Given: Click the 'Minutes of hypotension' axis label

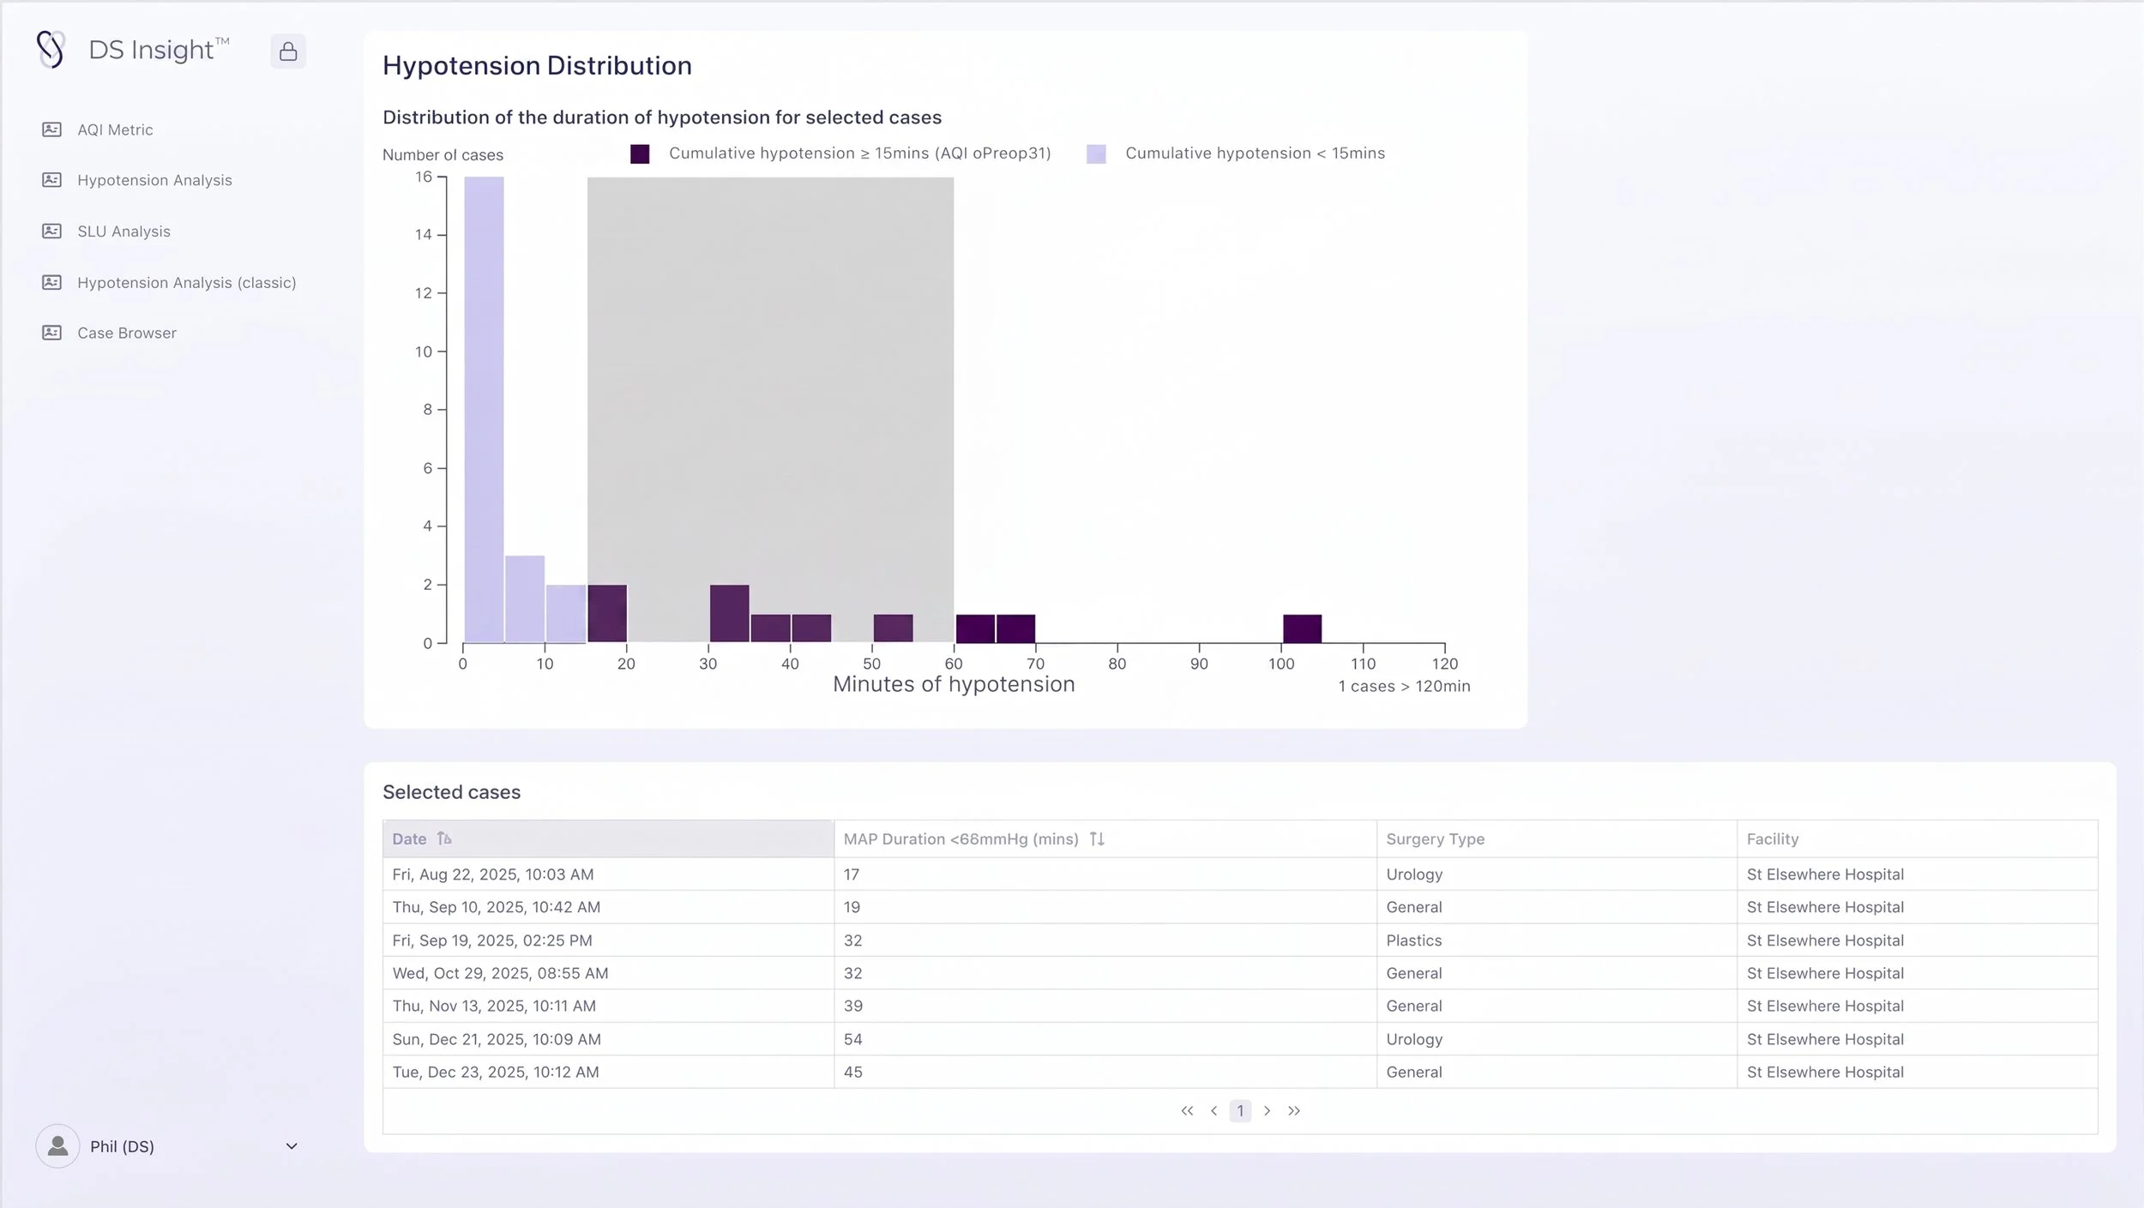Looking at the screenshot, I should tap(954, 684).
